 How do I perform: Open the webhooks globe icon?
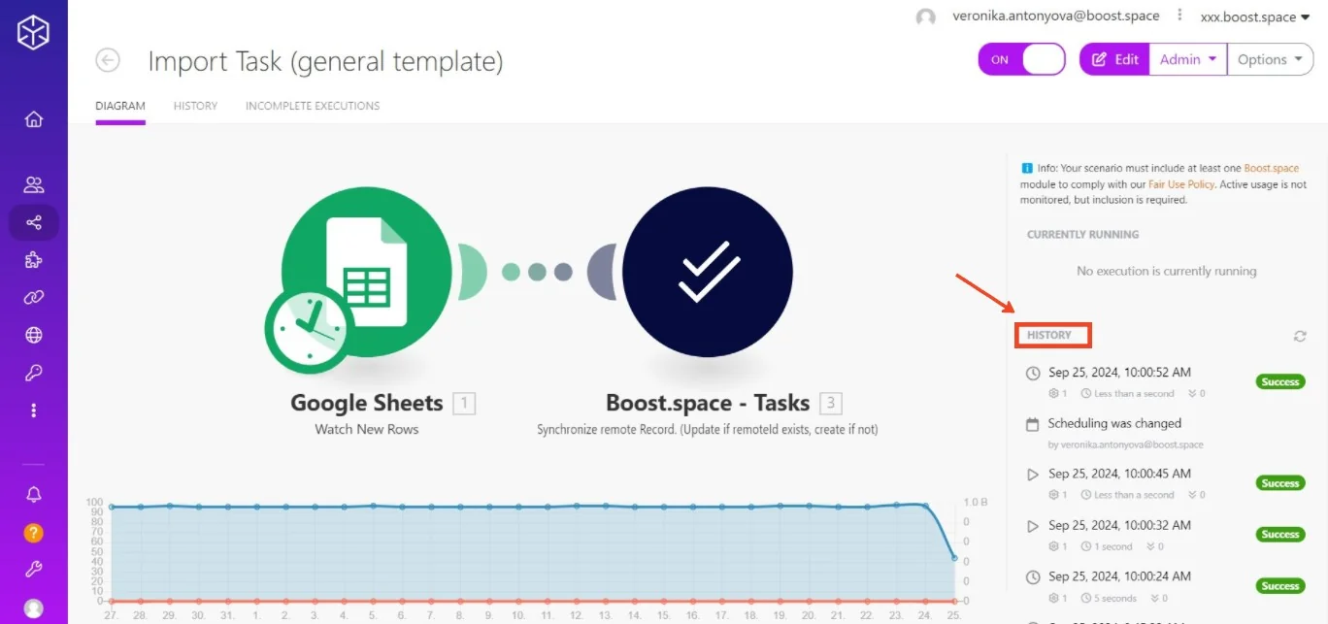[34, 336]
